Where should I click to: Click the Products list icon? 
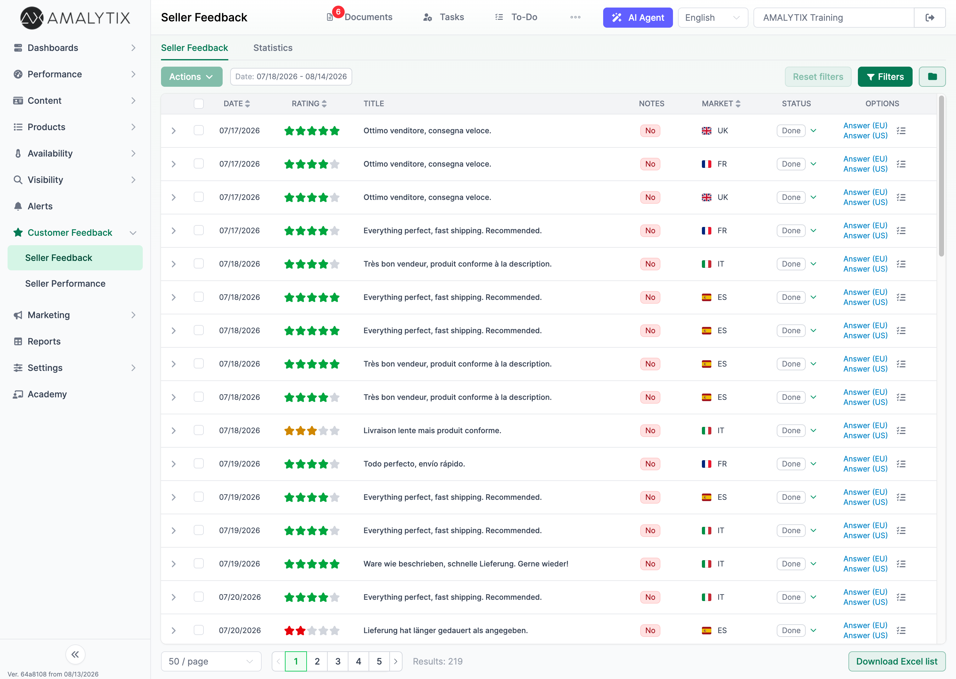18,127
